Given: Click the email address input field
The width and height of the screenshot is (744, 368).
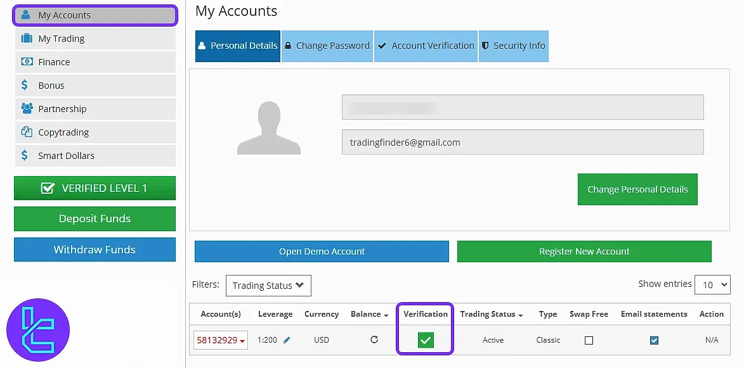Looking at the screenshot, I should pos(523,142).
